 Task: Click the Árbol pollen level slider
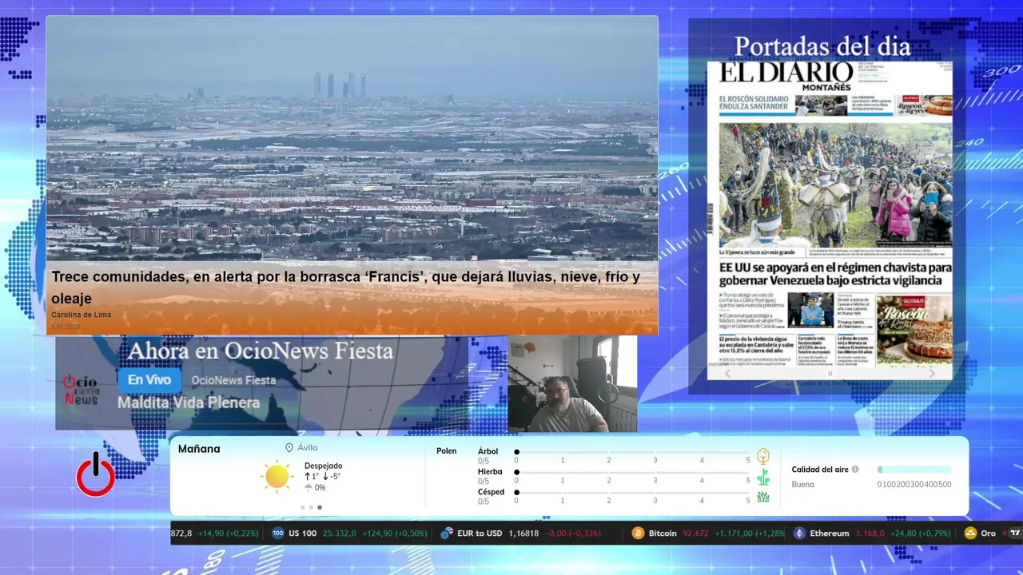[632, 452]
